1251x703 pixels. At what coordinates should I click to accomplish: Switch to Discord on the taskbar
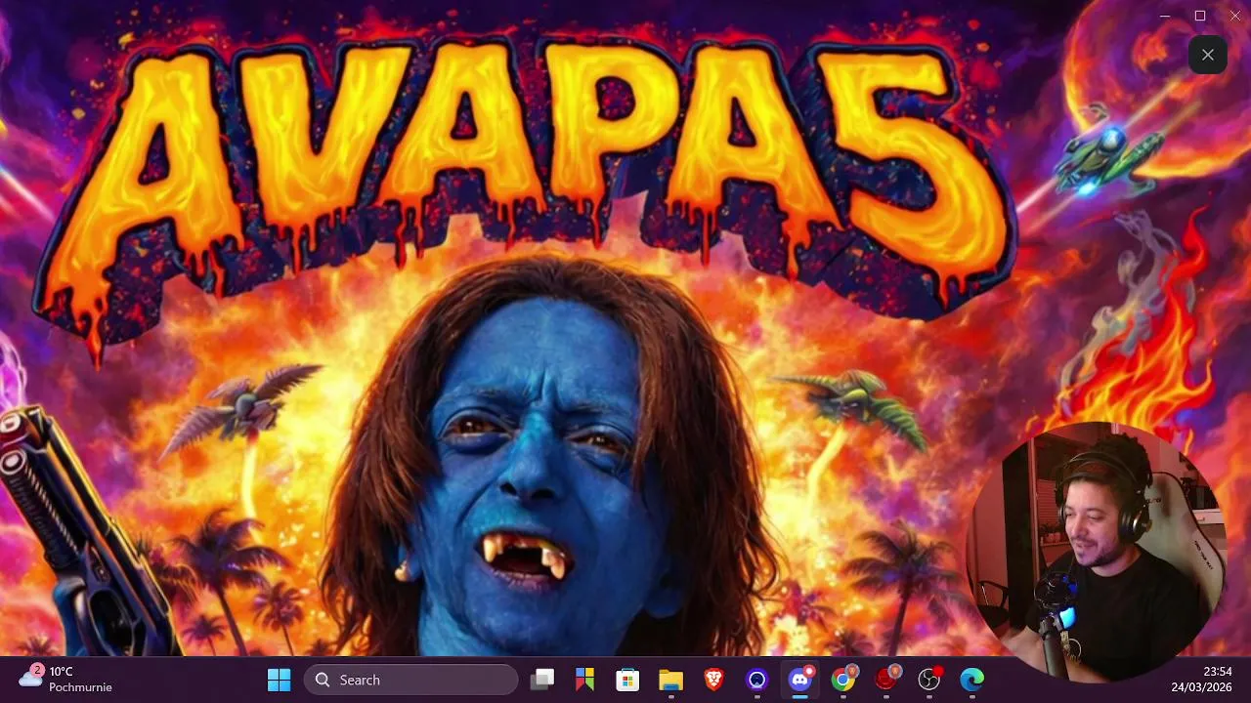tap(800, 680)
